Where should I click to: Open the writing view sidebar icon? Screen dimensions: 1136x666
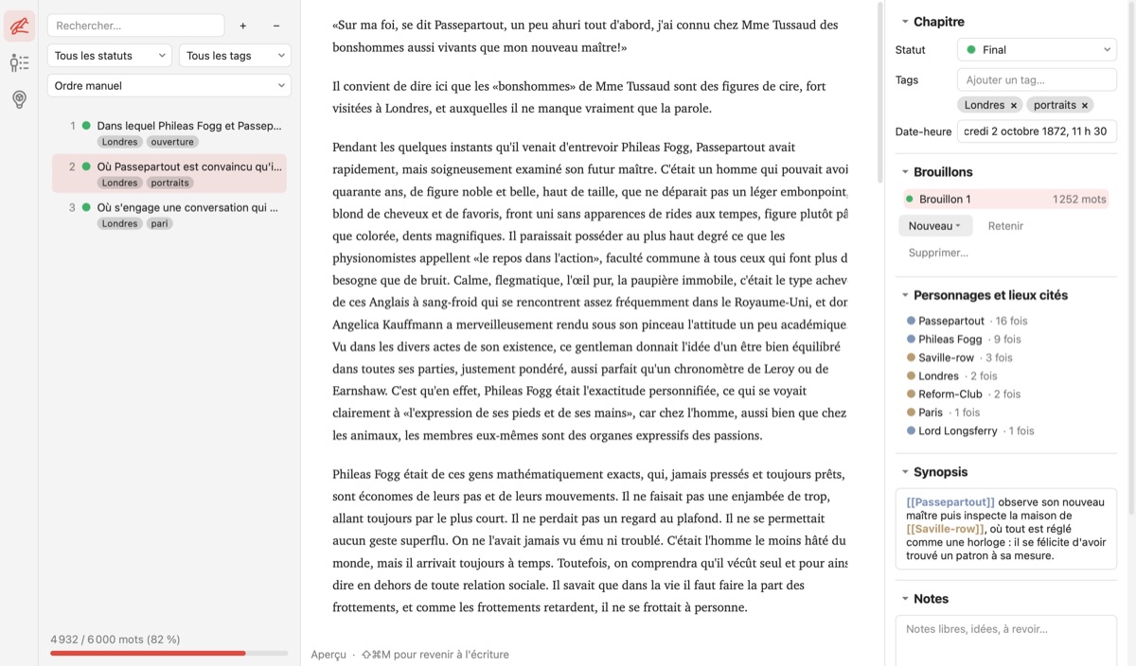(x=19, y=26)
